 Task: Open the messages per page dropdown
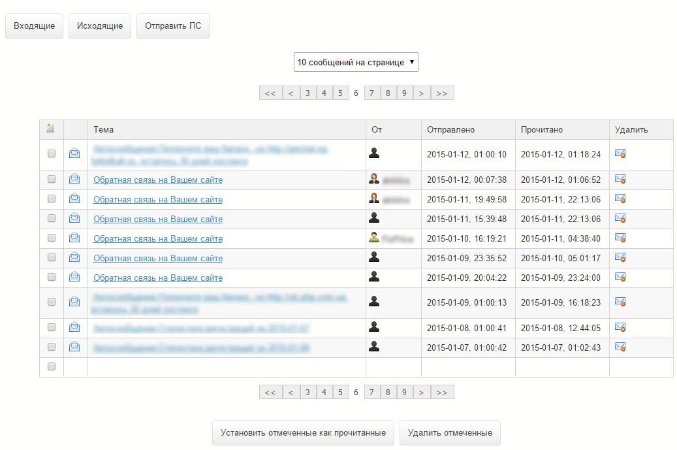pos(356,63)
